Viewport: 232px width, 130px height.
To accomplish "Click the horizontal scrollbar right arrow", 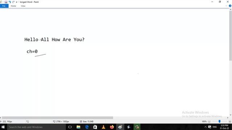I will click(228, 118).
